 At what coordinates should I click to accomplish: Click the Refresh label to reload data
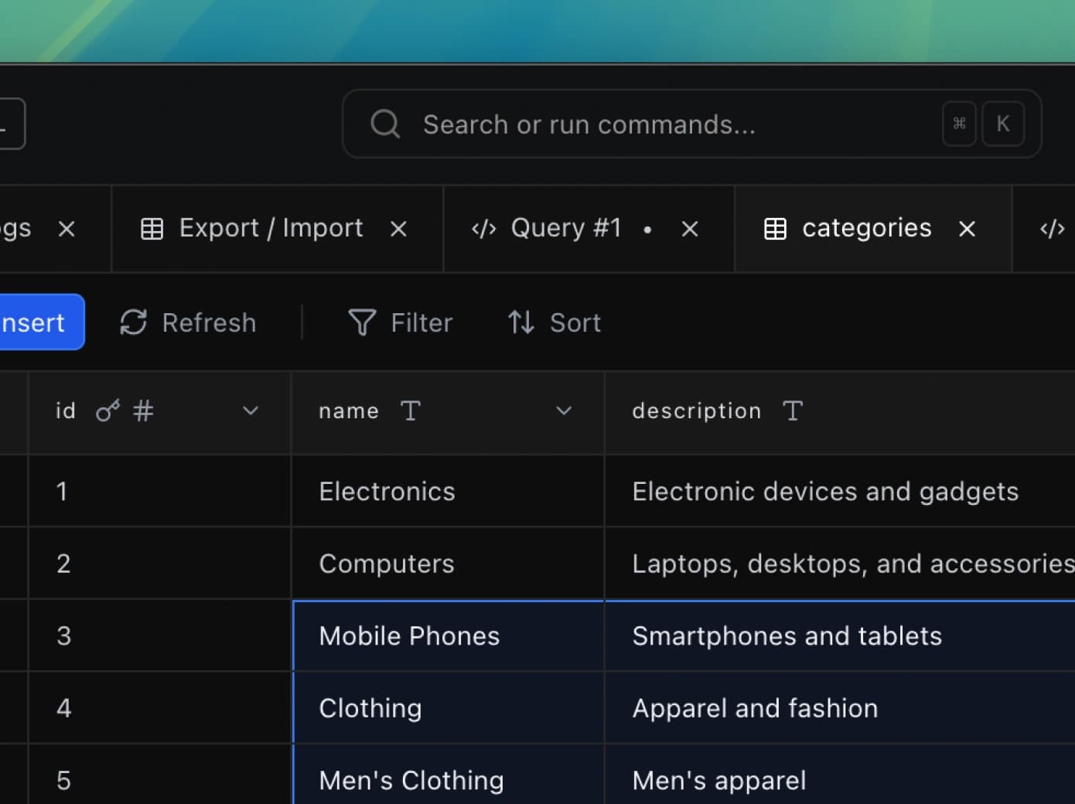[209, 322]
